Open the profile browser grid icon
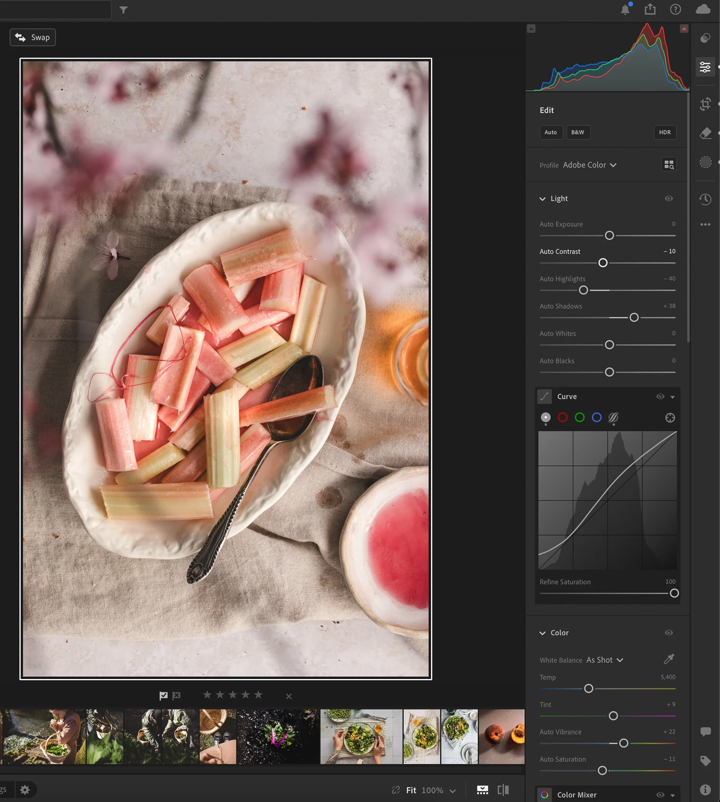 point(669,164)
